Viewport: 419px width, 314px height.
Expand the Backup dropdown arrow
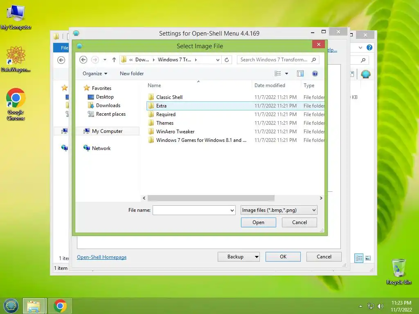click(x=257, y=257)
